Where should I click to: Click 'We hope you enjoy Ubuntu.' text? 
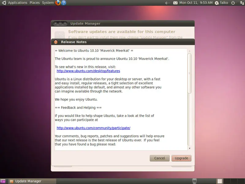click(76, 99)
